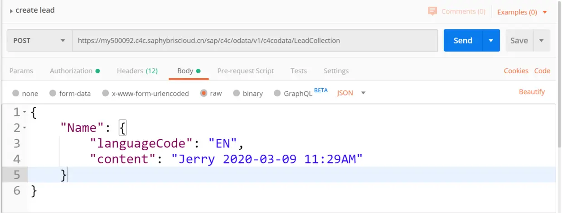Select the binary radio option
The width and height of the screenshot is (562, 213).
click(x=236, y=94)
